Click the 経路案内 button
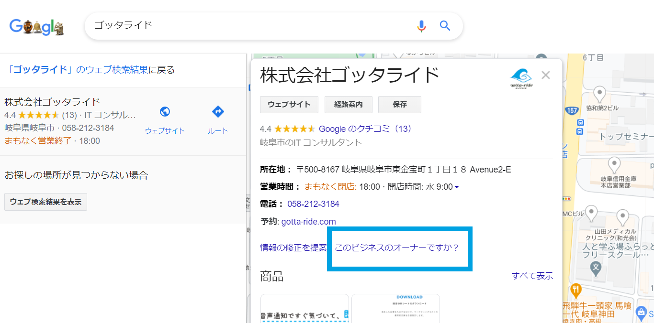The width and height of the screenshot is (654, 323). point(349,104)
